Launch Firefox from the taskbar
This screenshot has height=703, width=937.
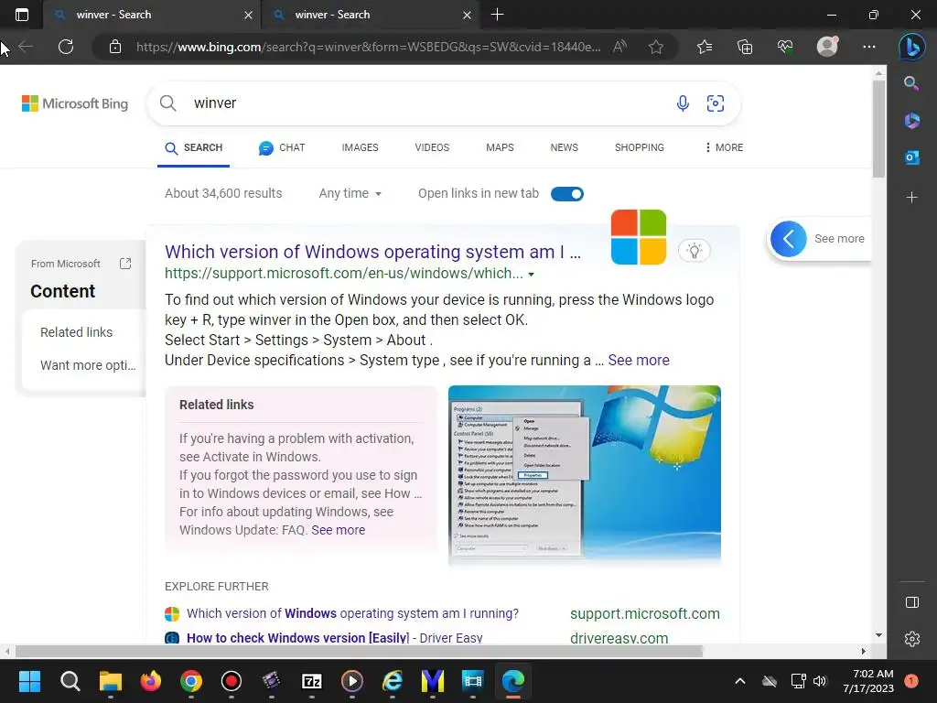tap(151, 681)
